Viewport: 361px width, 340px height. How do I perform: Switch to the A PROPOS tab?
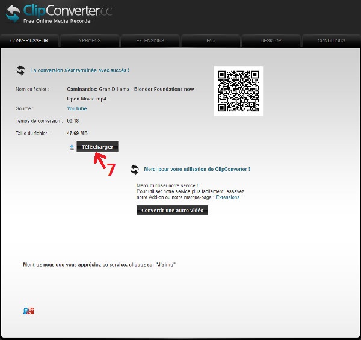[x=89, y=41]
